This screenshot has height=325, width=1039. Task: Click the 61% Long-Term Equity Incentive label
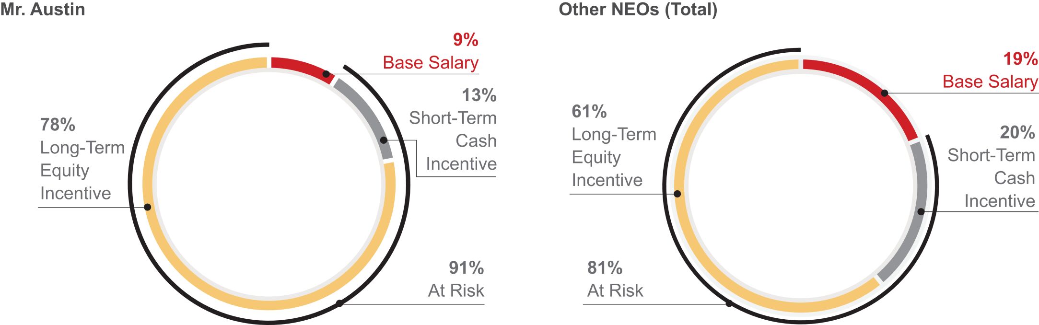click(x=614, y=146)
